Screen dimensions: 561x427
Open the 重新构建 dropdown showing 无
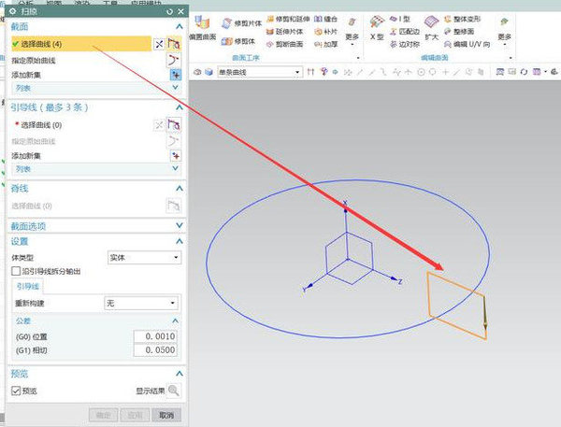(141, 304)
